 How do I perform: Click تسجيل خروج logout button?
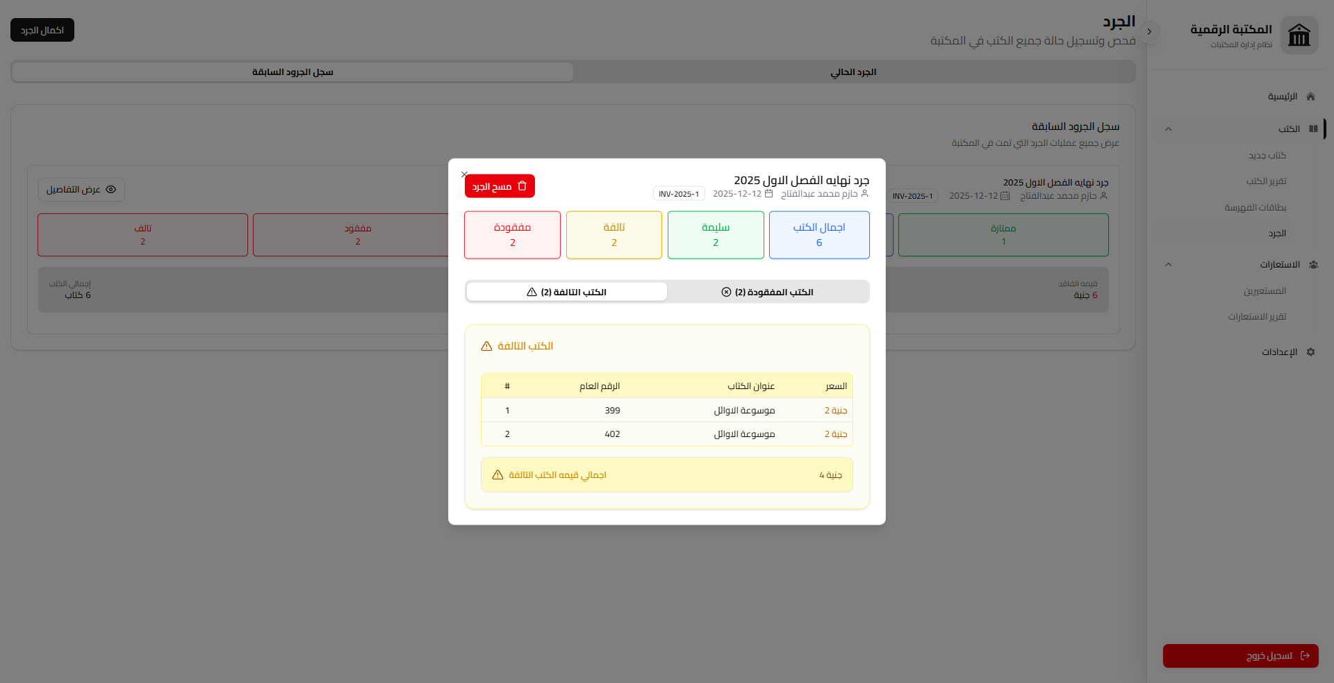tap(1241, 656)
